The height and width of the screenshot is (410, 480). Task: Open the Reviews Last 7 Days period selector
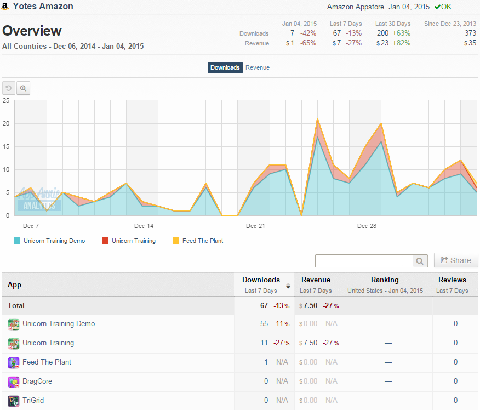pyautogui.click(x=452, y=291)
